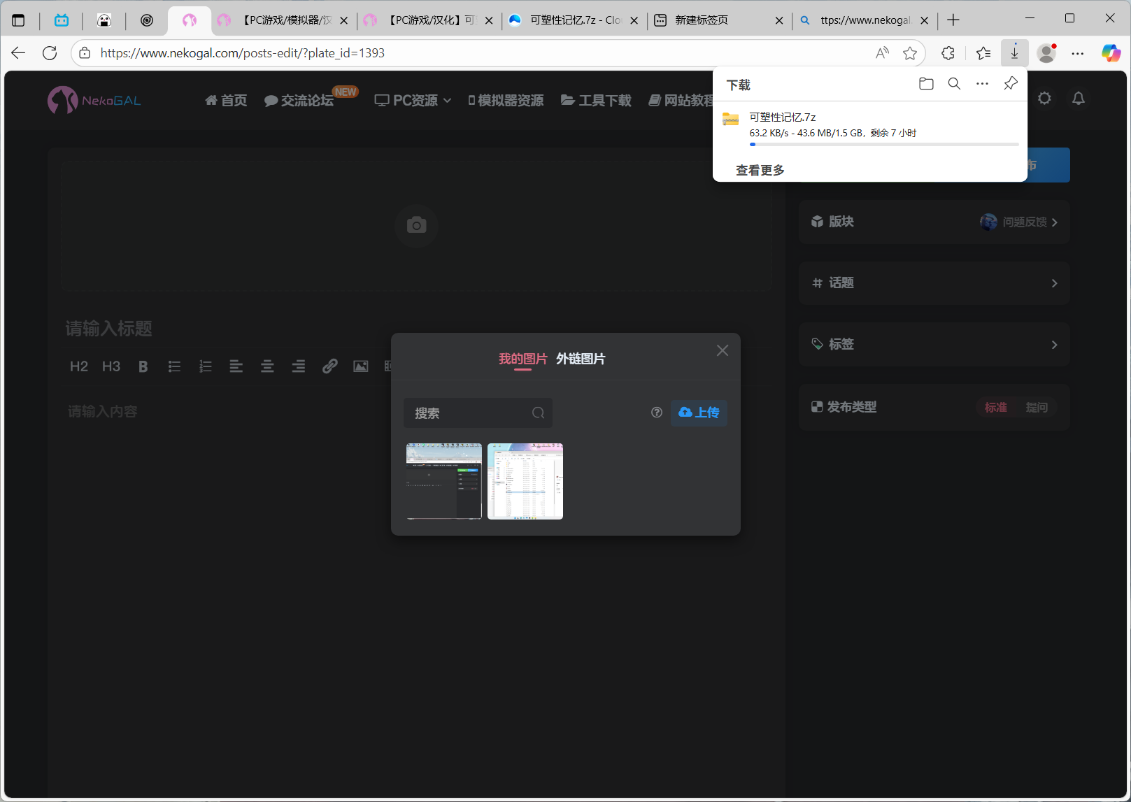This screenshot has height=802, width=1131.
Task: Click the 可塑性记忆.7z download progress bar
Action: tap(883, 144)
